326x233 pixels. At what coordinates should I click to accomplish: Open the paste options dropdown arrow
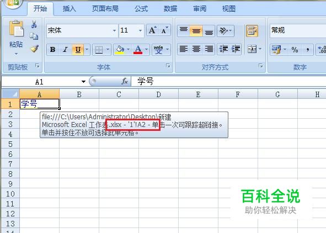point(16,54)
